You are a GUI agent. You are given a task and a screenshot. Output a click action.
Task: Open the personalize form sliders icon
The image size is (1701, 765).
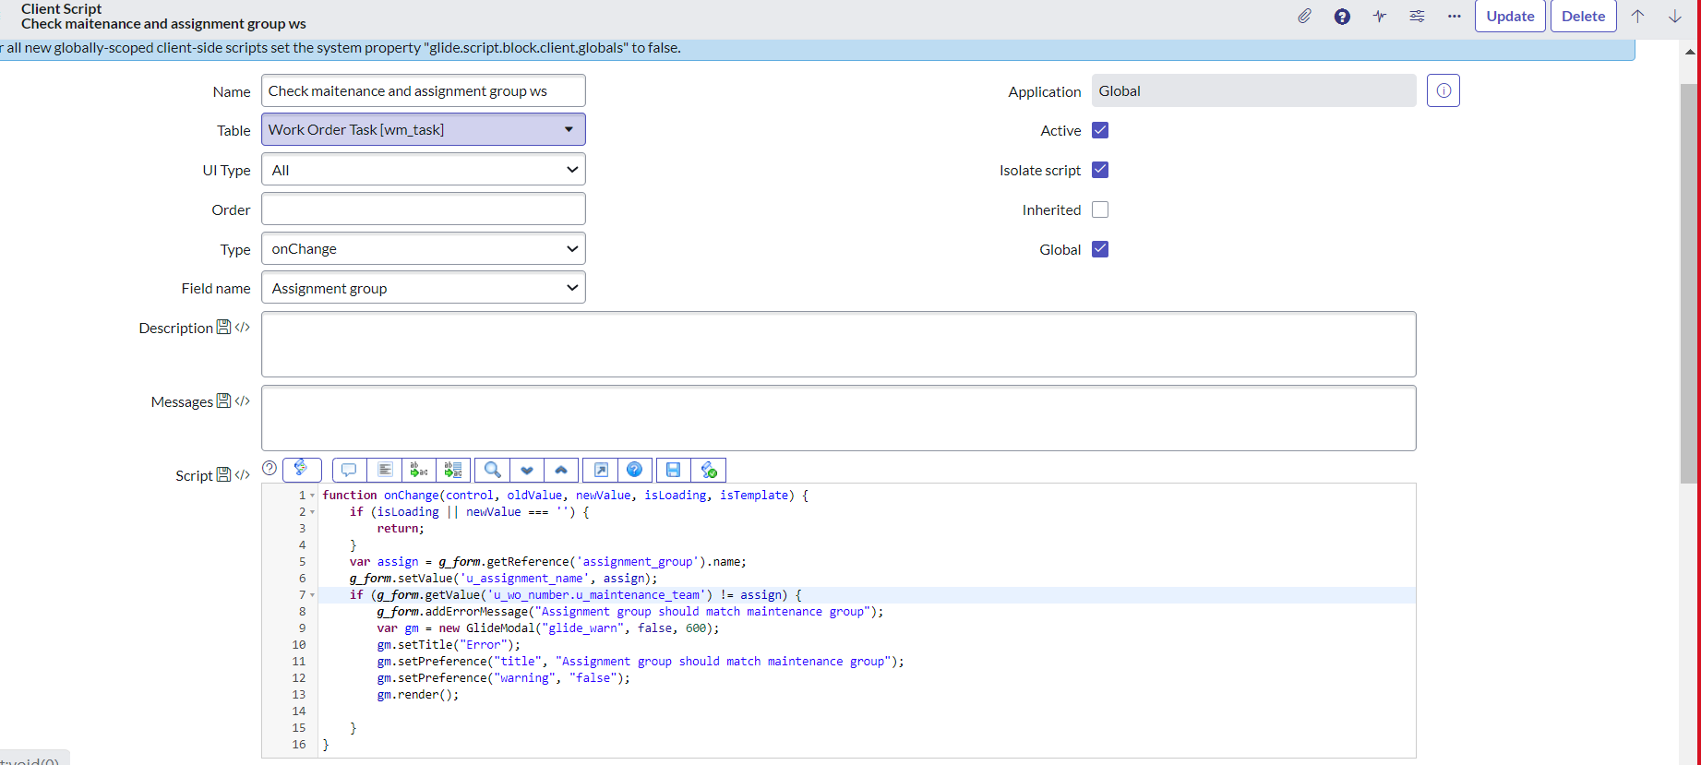[x=1417, y=16]
